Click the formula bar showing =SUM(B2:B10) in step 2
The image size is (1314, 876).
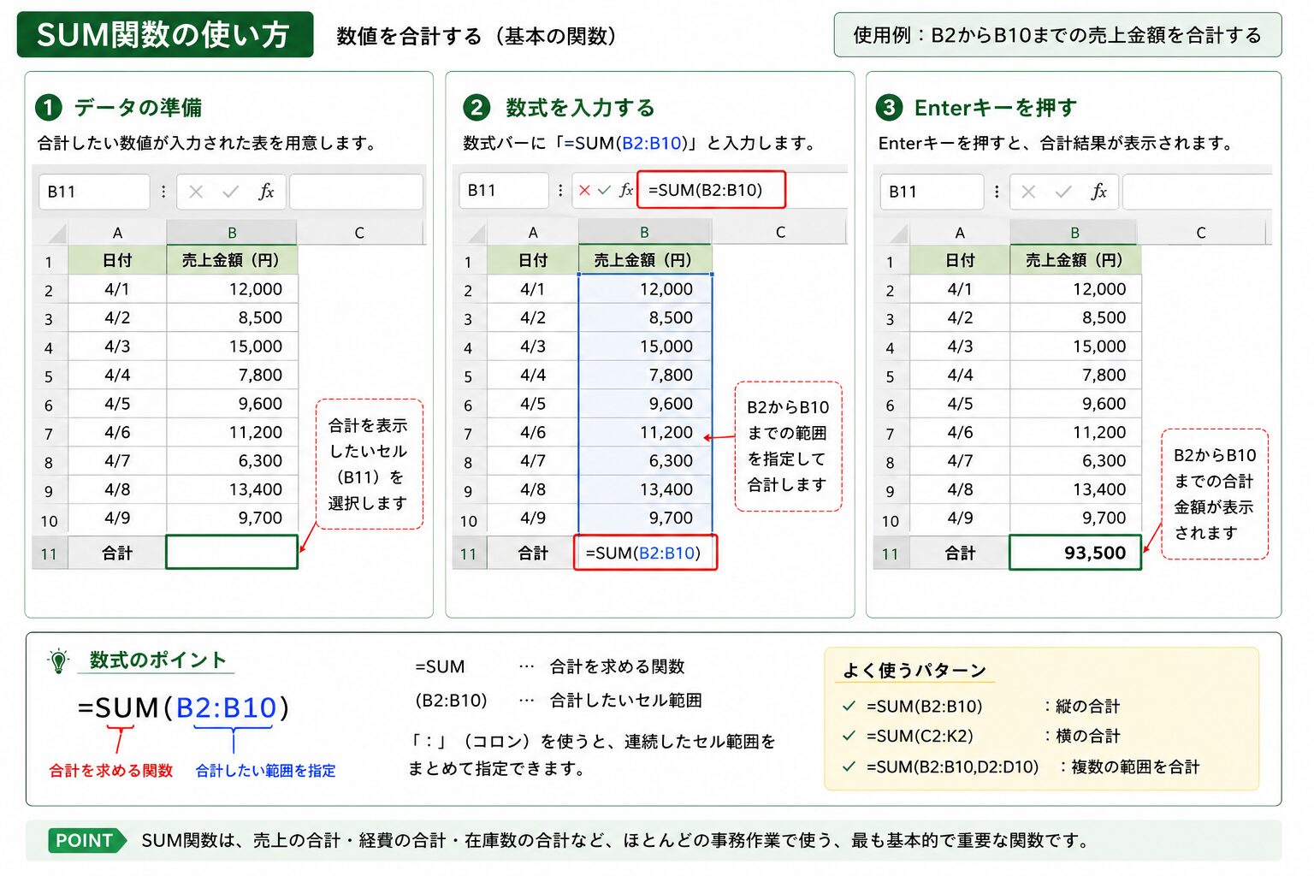pyautogui.click(x=711, y=190)
